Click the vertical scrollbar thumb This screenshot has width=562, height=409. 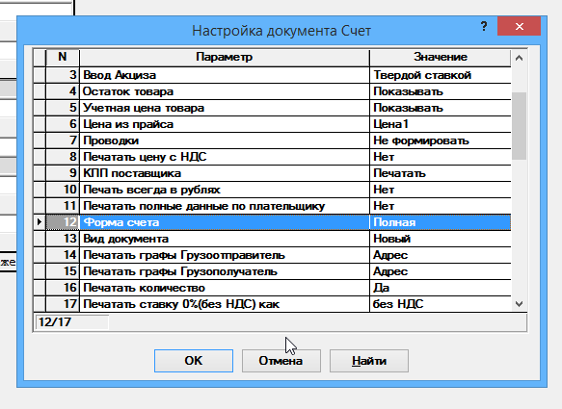(x=519, y=126)
